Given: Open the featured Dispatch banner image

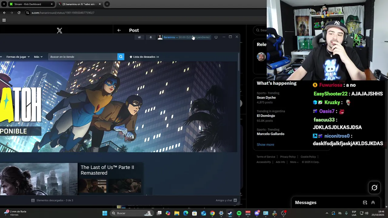Looking at the screenshot, I should tap(119, 107).
